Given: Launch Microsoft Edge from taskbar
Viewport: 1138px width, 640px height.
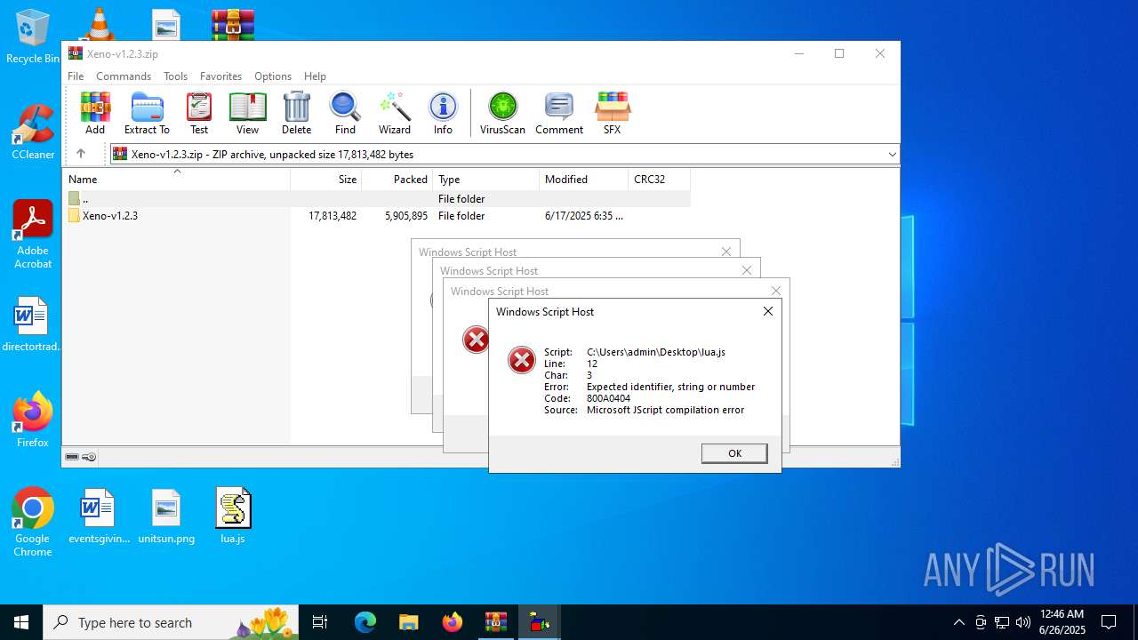Looking at the screenshot, I should click(365, 622).
